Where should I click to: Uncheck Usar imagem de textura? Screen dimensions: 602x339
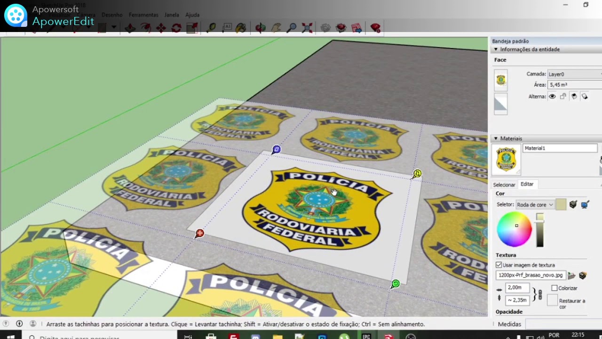[x=499, y=265]
